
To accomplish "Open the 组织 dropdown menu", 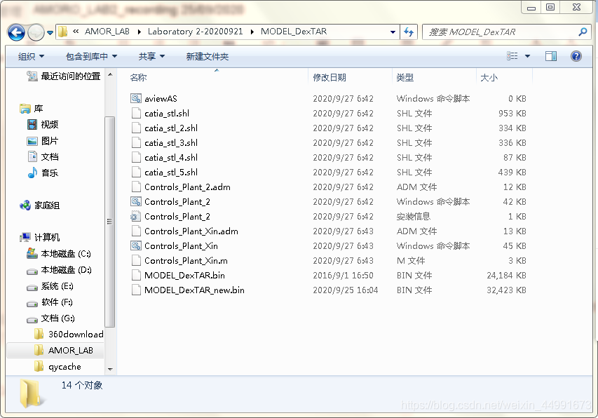I will pos(31,56).
